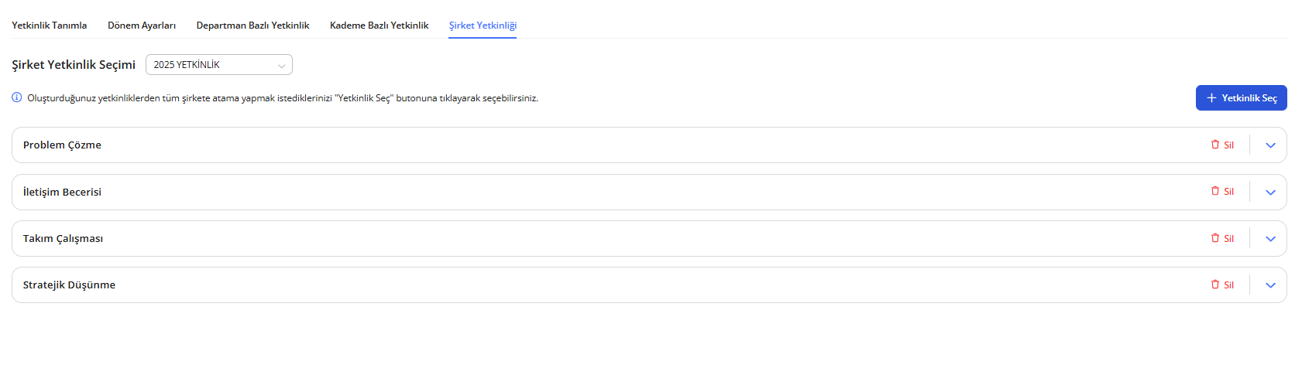The width and height of the screenshot is (1302, 392).
Task: Remove Stratejik Düşünme using Sil icon
Action: 1215,285
